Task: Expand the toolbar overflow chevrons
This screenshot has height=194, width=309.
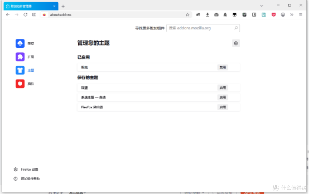Action: click(292, 15)
